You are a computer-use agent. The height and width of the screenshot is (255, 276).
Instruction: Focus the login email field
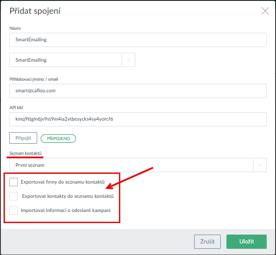click(x=138, y=91)
